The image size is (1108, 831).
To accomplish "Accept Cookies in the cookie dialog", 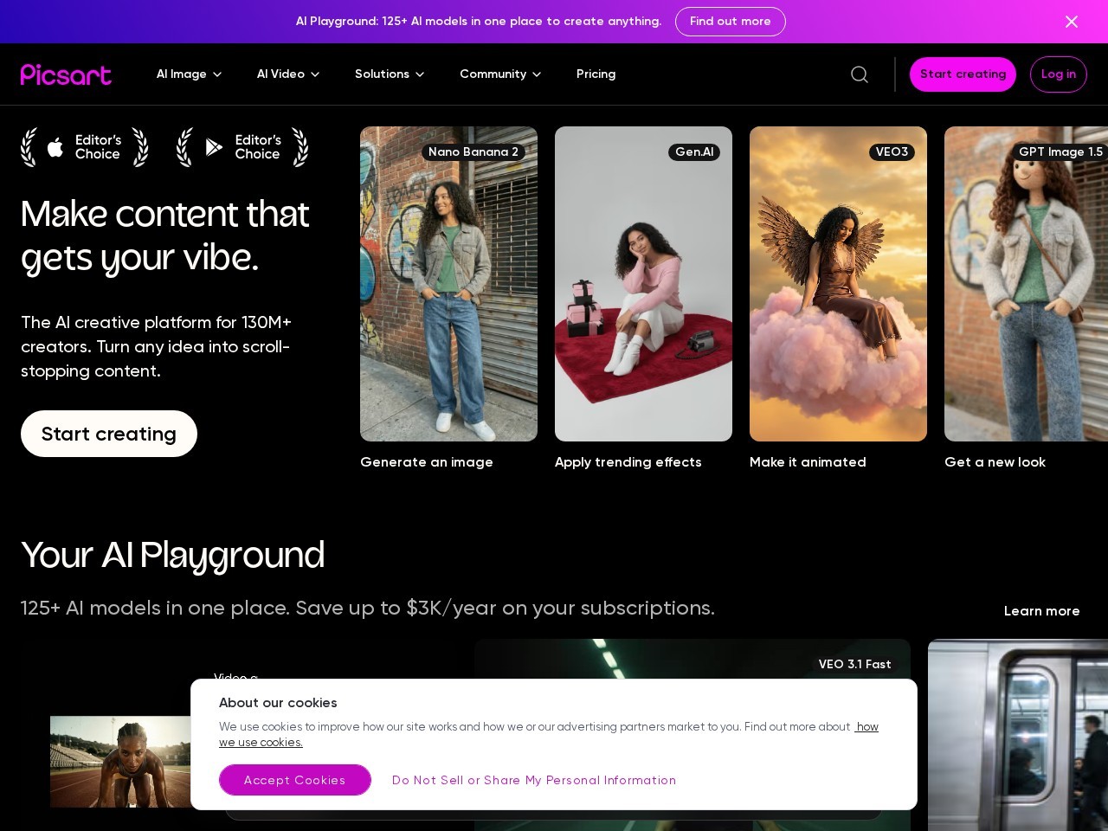I will point(294,780).
